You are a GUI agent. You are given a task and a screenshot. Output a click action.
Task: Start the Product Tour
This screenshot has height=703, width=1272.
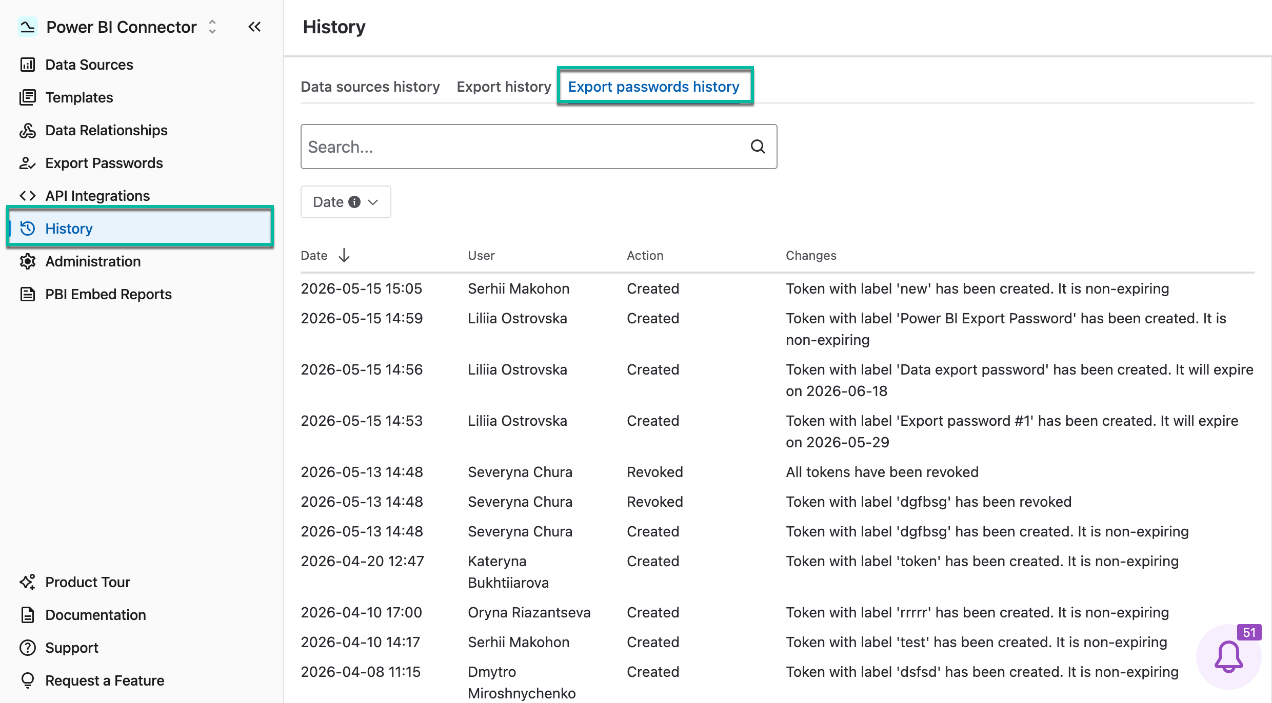coord(88,582)
